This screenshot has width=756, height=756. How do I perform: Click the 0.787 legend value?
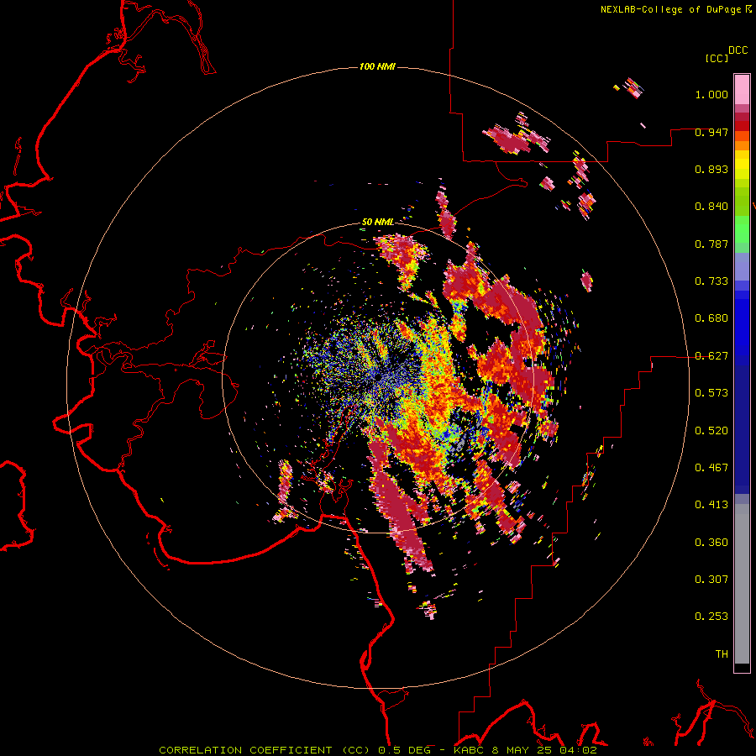click(x=711, y=244)
